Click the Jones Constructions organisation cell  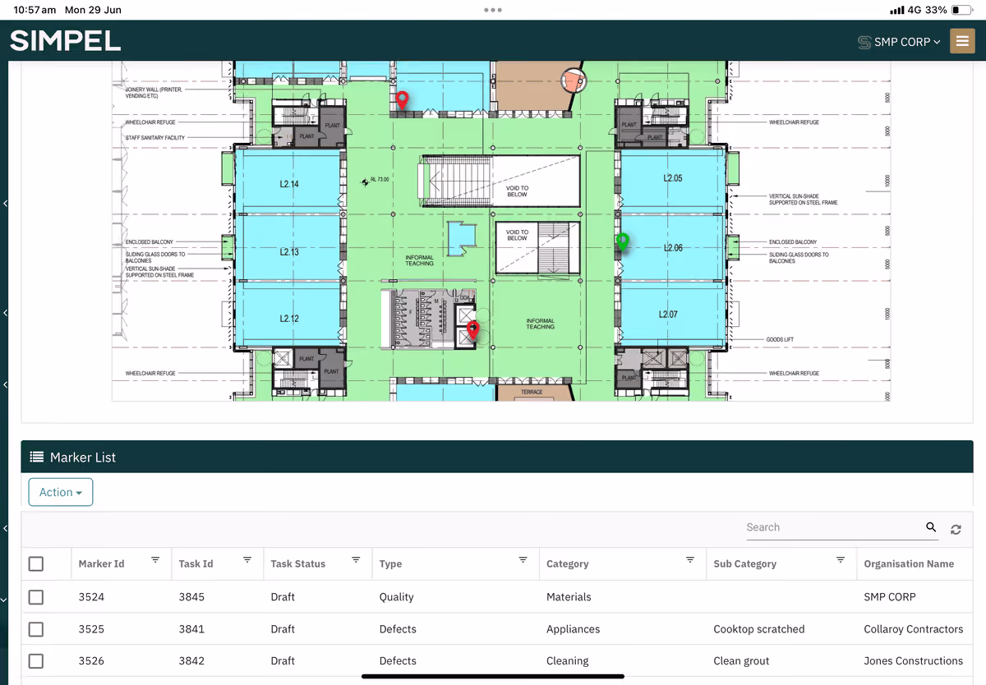[914, 660]
